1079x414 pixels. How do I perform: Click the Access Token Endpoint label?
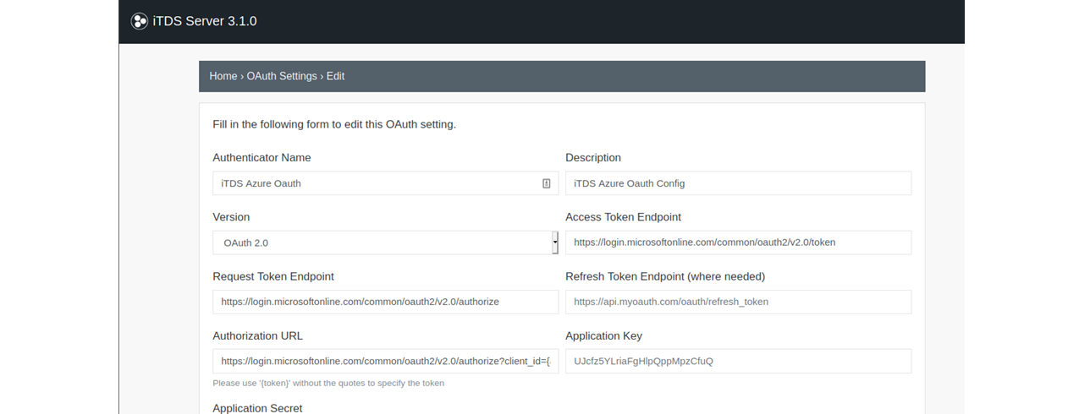coord(624,217)
